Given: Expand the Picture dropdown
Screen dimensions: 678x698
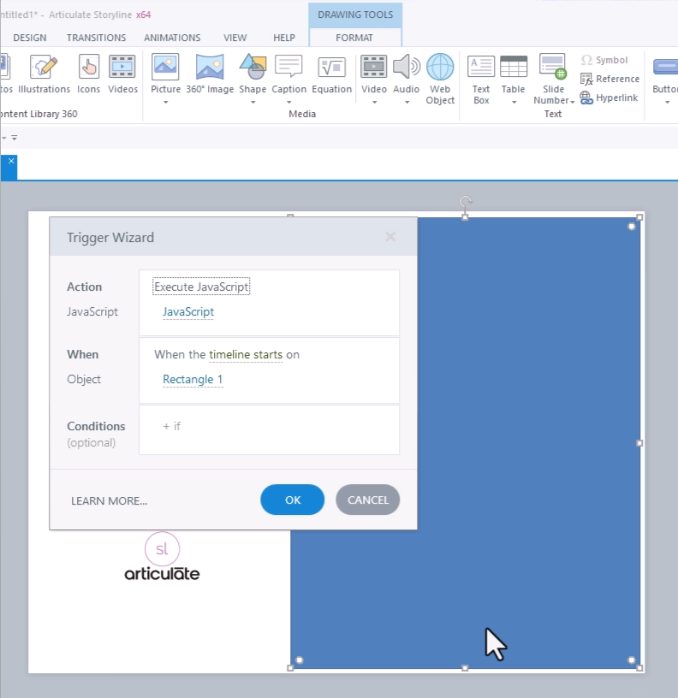Looking at the screenshot, I should pos(165,102).
